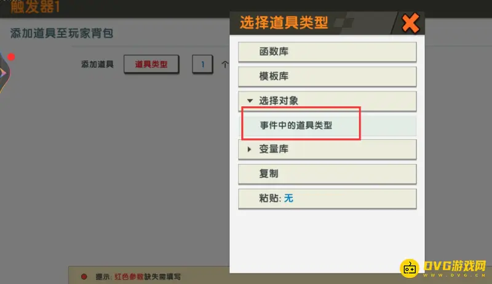This screenshot has width=492, height=284.
Task: Open the 模板库 entry
Action: coord(327,76)
